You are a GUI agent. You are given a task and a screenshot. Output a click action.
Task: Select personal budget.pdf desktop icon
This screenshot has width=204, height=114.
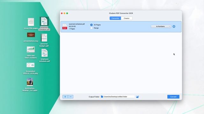44,38
